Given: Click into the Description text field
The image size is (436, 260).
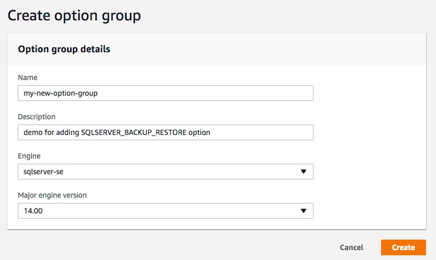Looking at the screenshot, I should click(262, 132).
